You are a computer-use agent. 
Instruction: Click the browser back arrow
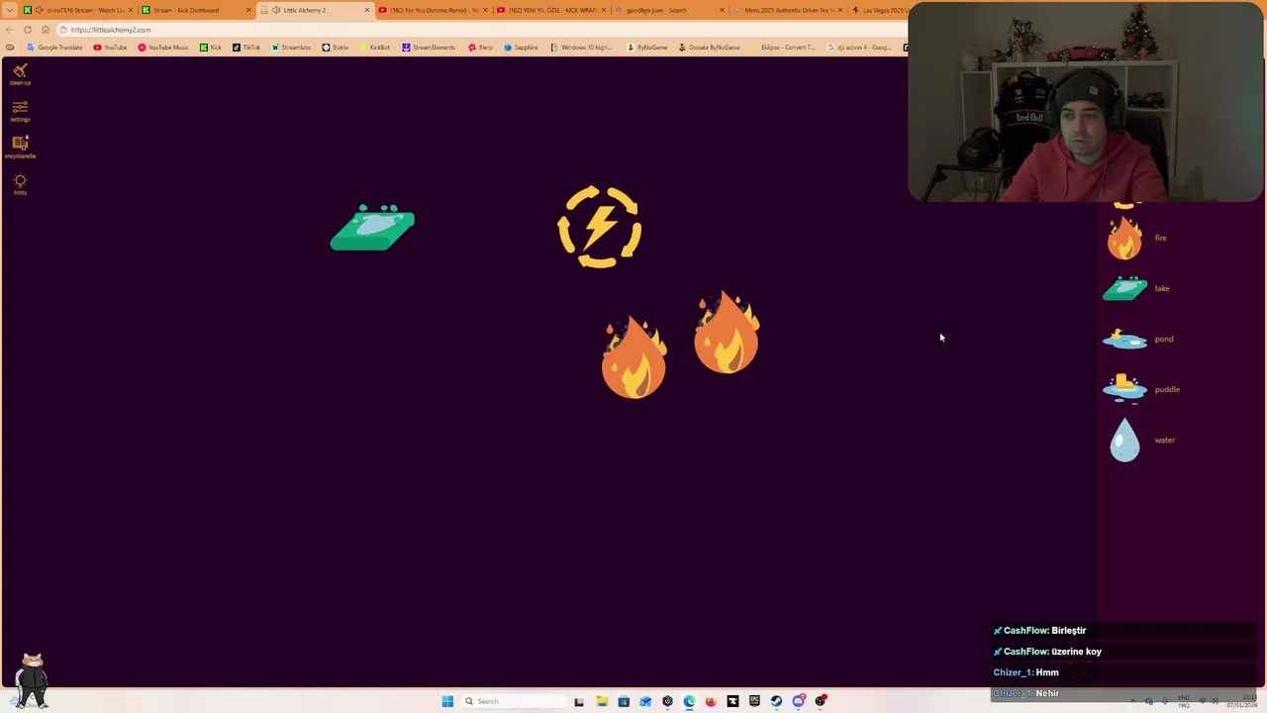[x=10, y=30]
